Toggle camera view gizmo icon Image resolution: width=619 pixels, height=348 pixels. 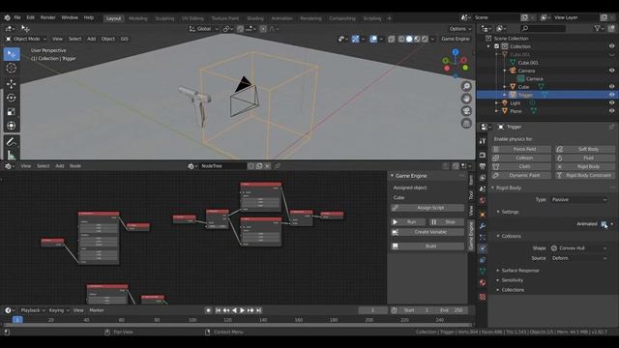click(466, 111)
